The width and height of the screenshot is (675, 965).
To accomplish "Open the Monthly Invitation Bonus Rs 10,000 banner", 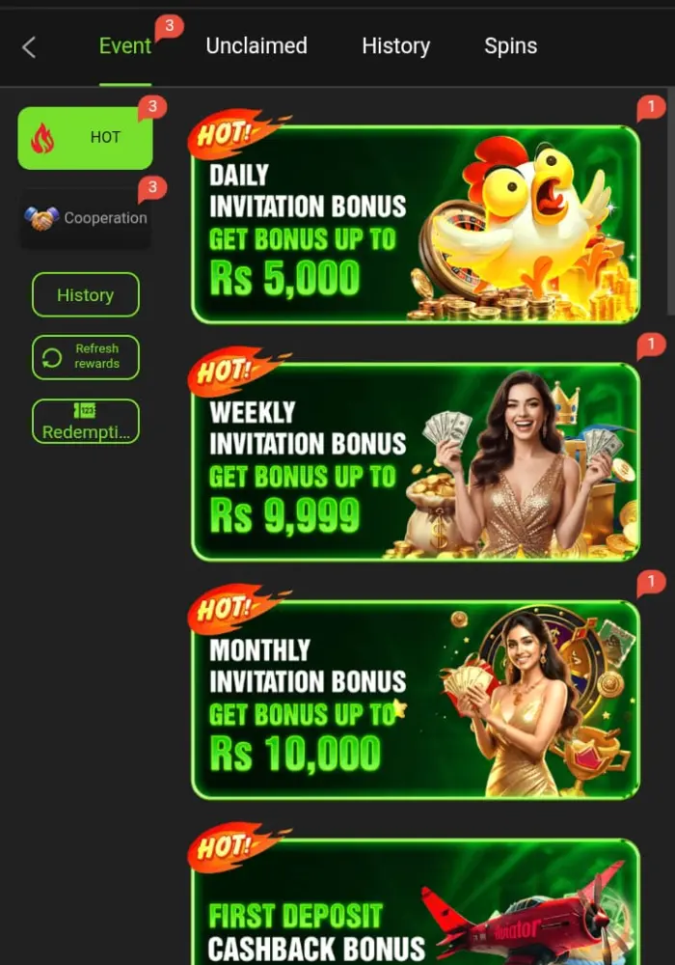I will [x=416, y=700].
